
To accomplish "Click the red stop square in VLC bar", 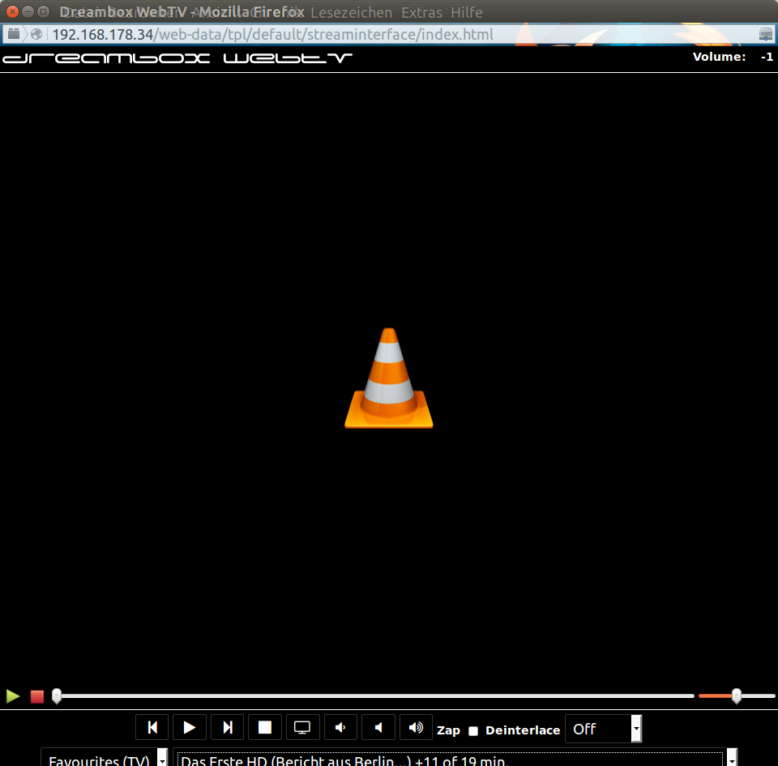I will [x=37, y=696].
